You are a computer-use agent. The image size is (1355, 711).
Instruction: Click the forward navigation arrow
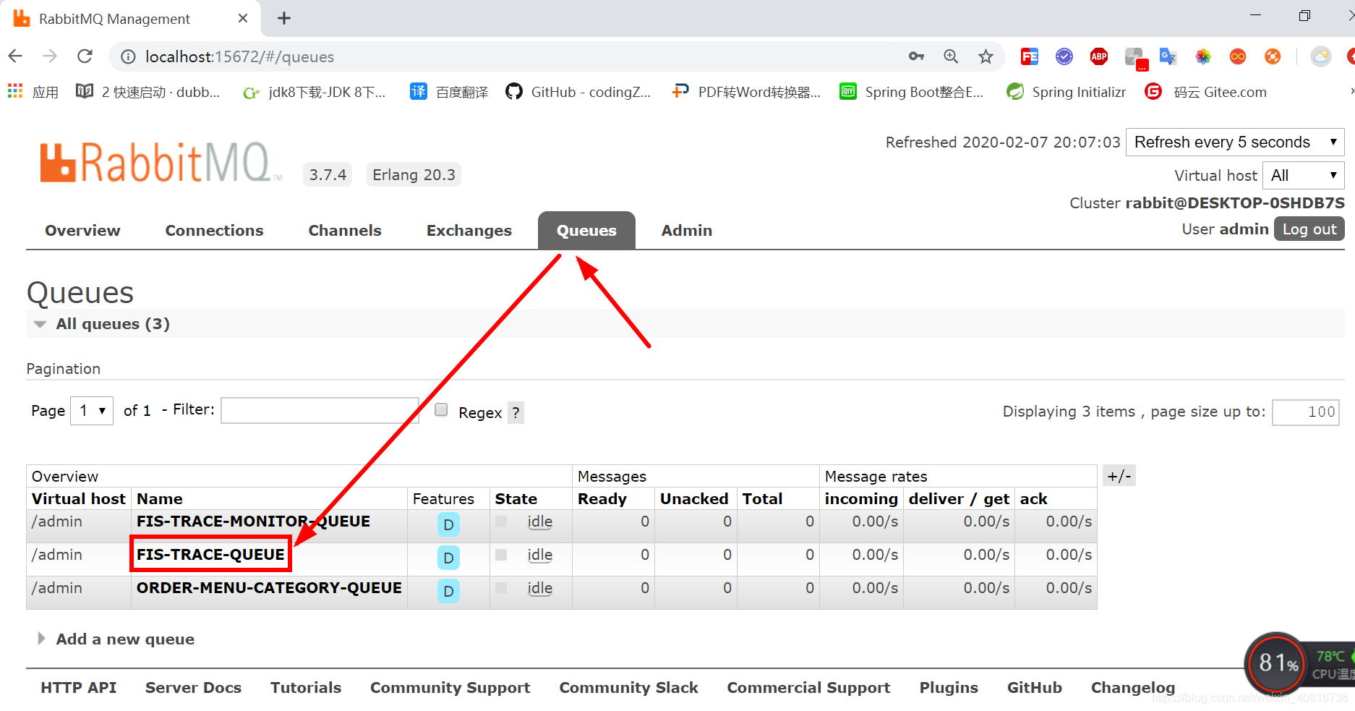[50, 56]
